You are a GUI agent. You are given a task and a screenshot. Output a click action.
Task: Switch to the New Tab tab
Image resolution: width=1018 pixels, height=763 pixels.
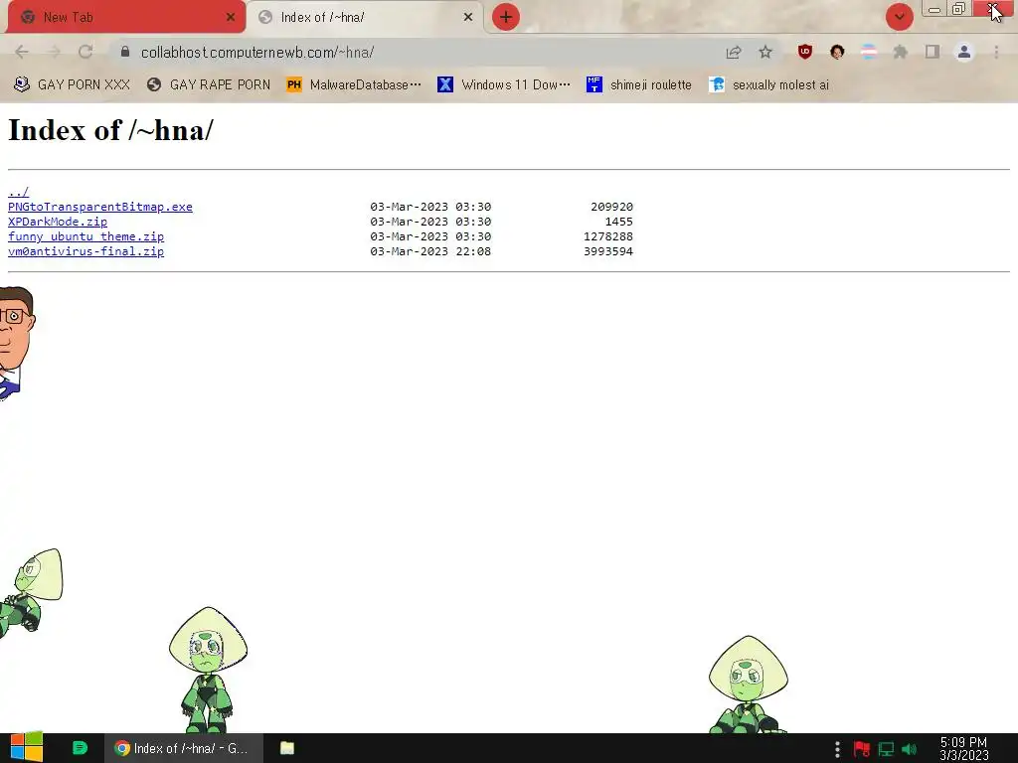coord(126,18)
